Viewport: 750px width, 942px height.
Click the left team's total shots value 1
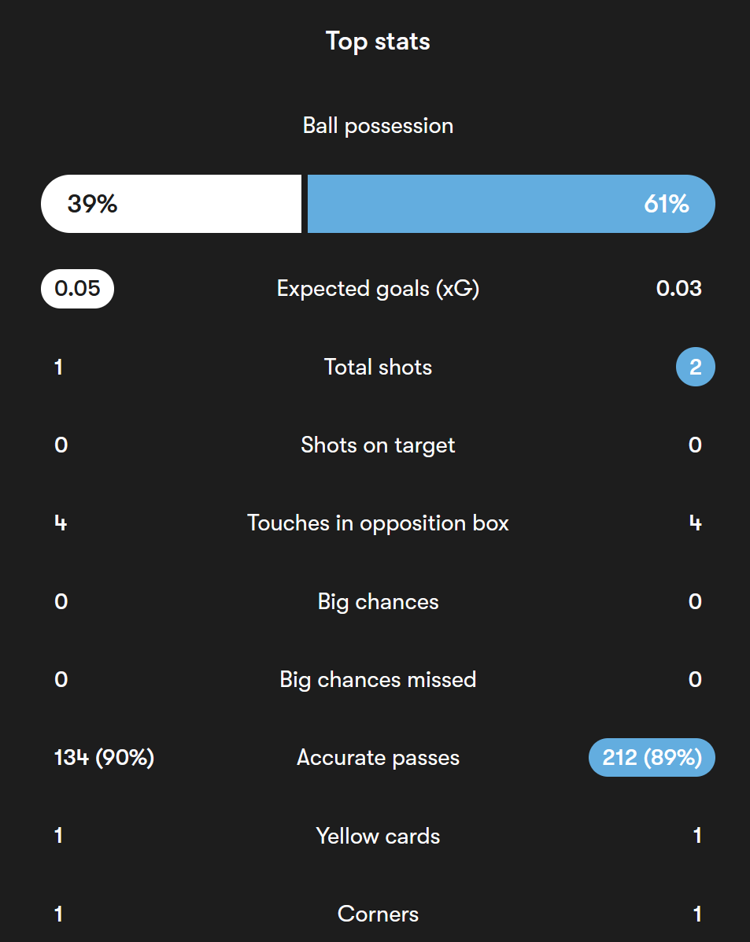[x=58, y=367]
